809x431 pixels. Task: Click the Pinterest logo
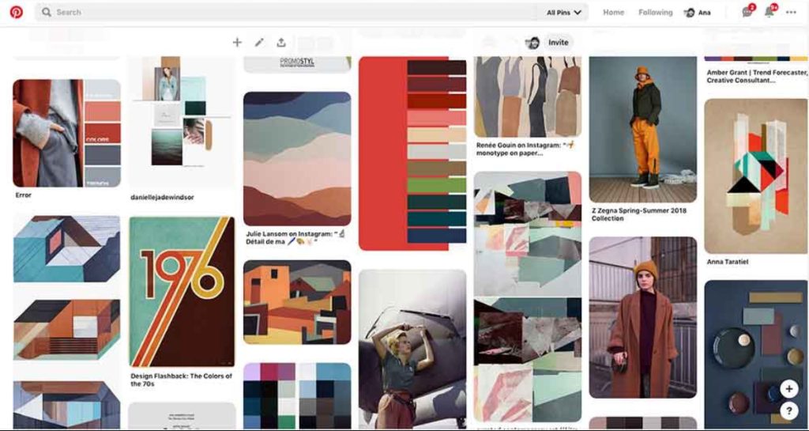click(17, 12)
